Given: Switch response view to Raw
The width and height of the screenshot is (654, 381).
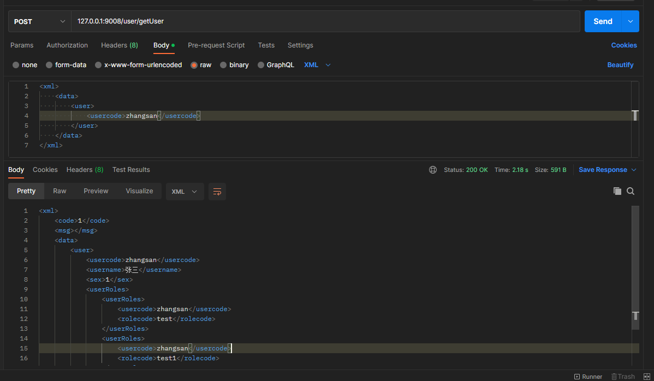Looking at the screenshot, I should pyautogui.click(x=60, y=191).
